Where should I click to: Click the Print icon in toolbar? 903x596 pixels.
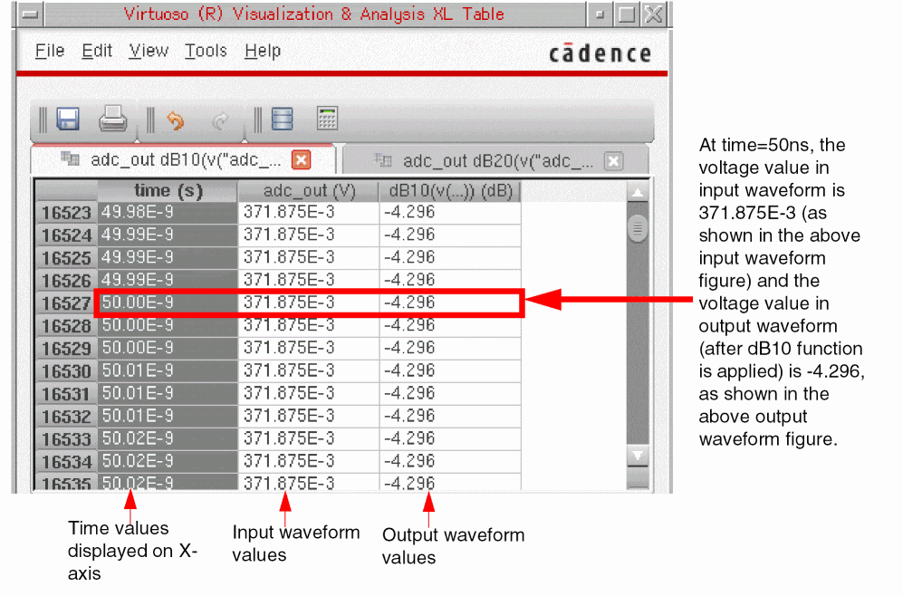[113, 119]
